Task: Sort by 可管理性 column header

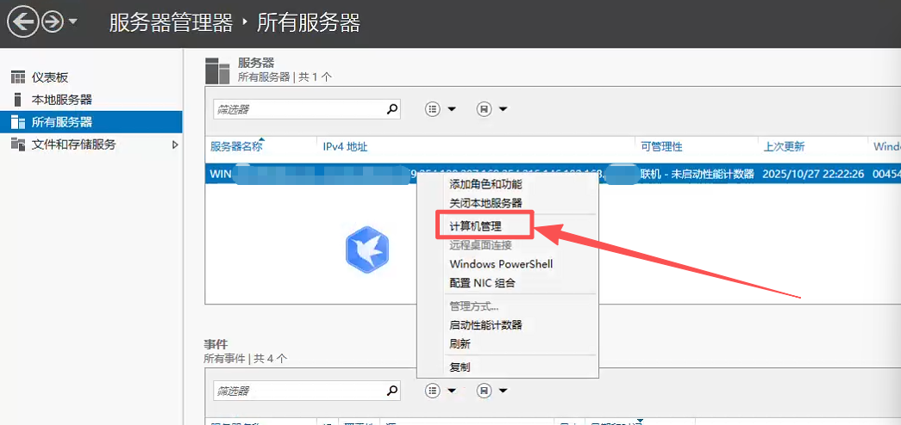Action: (x=660, y=147)
